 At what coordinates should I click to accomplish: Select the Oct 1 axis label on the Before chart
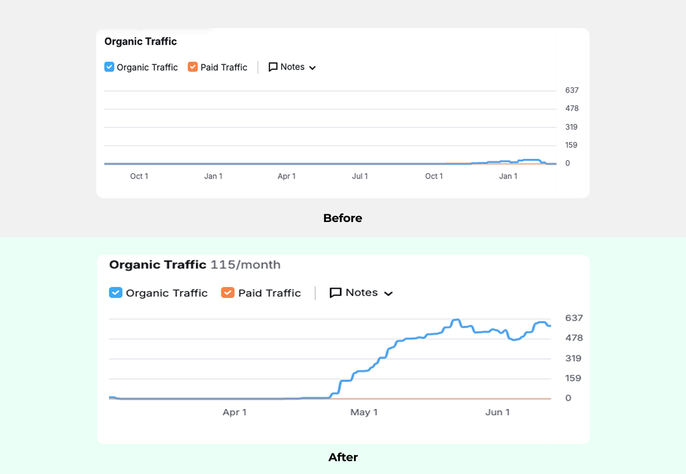coord(139,176)
